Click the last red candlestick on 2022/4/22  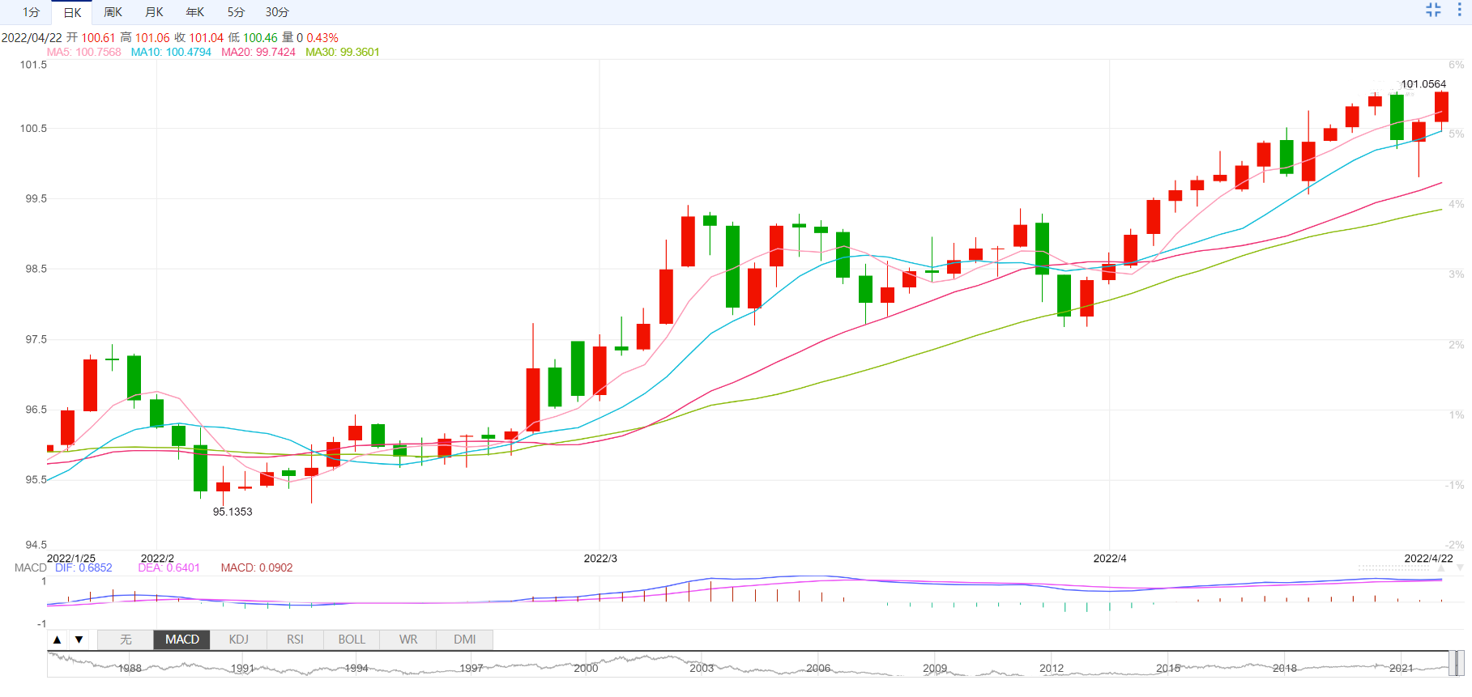tap(1441, 108)
